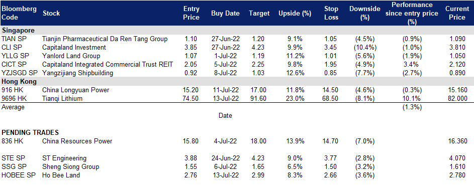Select the Entry Price column header
The width and height of the screenshot is (474, 188).
click(192, 13)
